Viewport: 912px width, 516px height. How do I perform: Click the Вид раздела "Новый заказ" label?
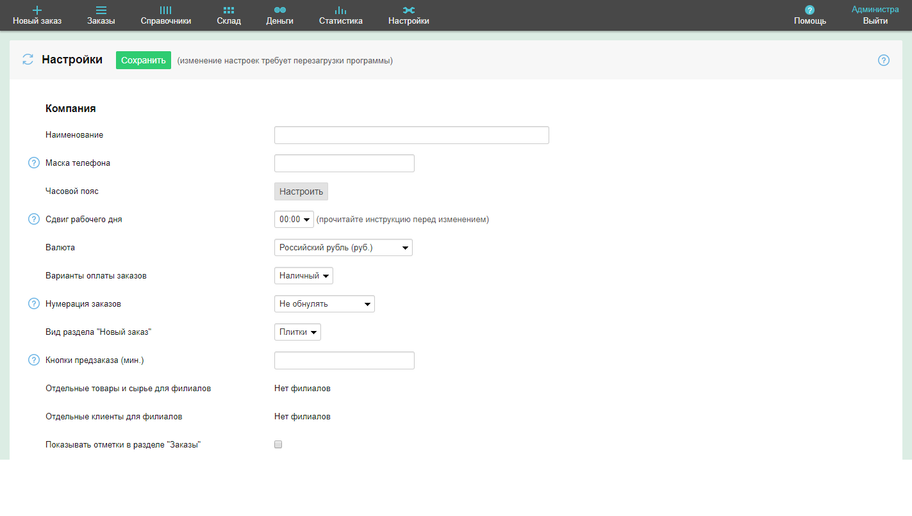click(99, 332)
